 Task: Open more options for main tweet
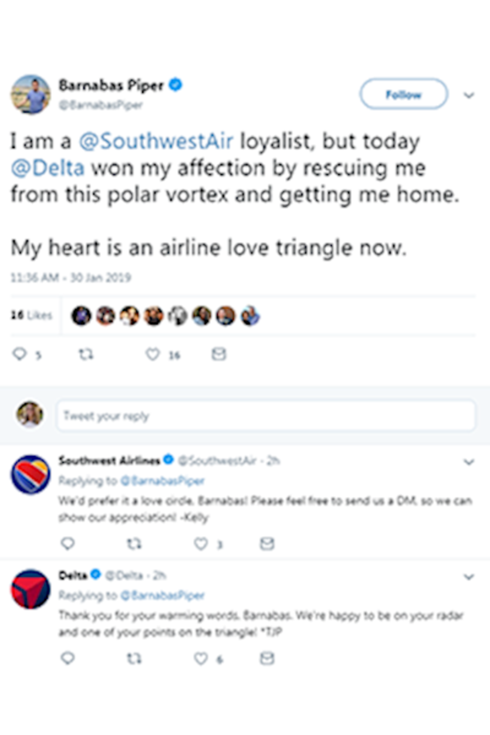(469, 95)
